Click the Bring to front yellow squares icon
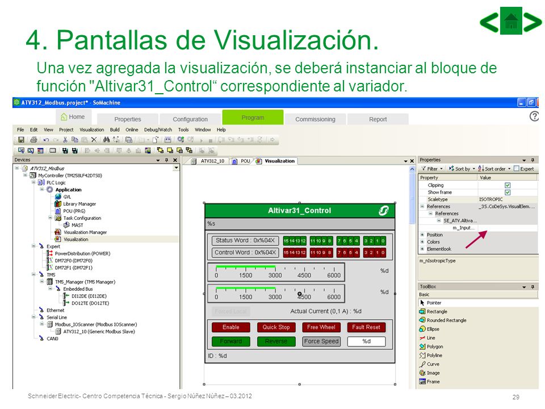The width and height of the screenshot is (545, 409). pyautogui.click(x=160, y=151)
